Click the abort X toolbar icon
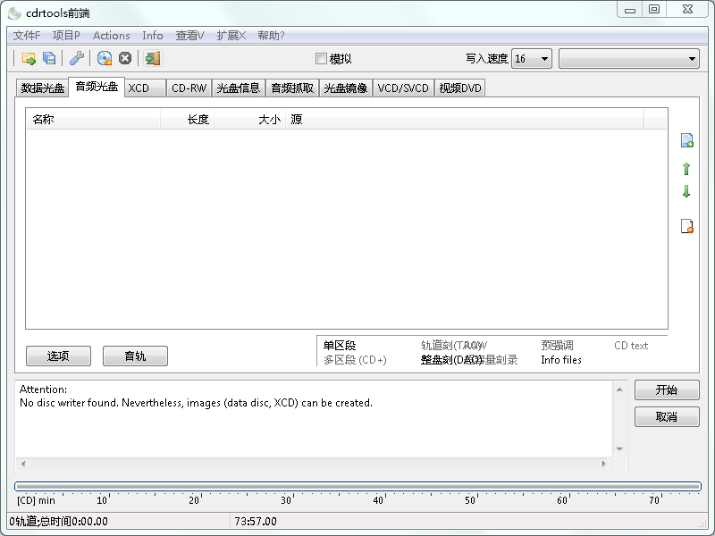 tap(125, 59)
